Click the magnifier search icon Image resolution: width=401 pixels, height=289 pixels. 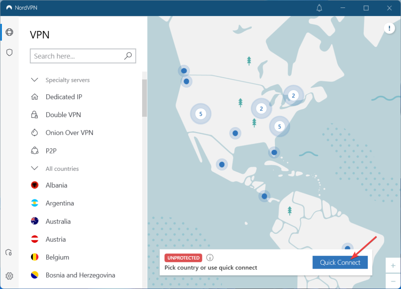tap(128, 56)
